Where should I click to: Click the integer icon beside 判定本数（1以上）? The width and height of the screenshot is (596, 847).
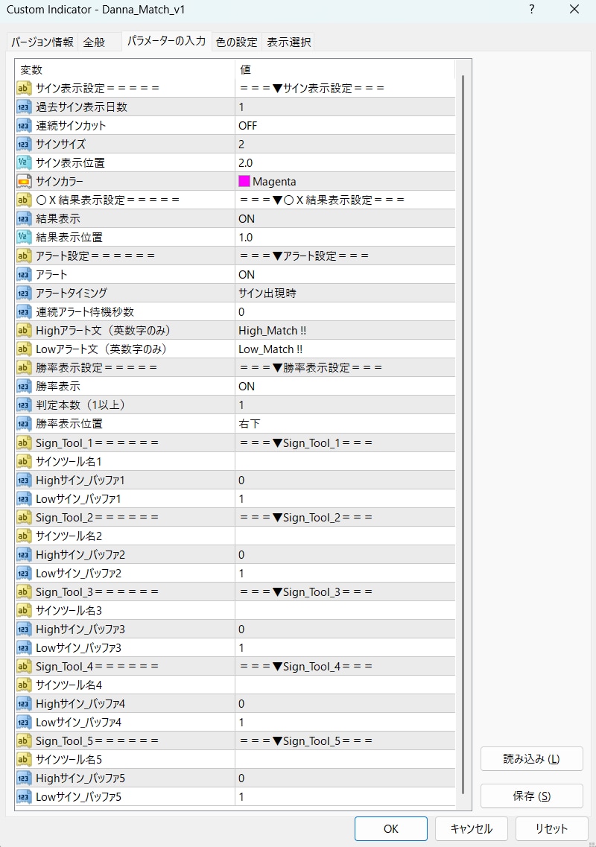click(23, 405)
